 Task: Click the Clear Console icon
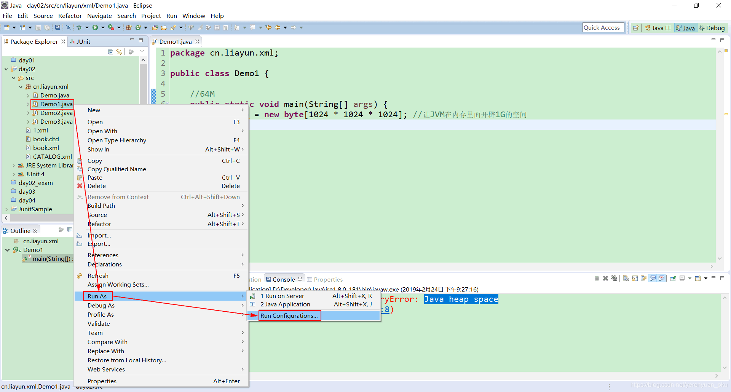(626, 279)
